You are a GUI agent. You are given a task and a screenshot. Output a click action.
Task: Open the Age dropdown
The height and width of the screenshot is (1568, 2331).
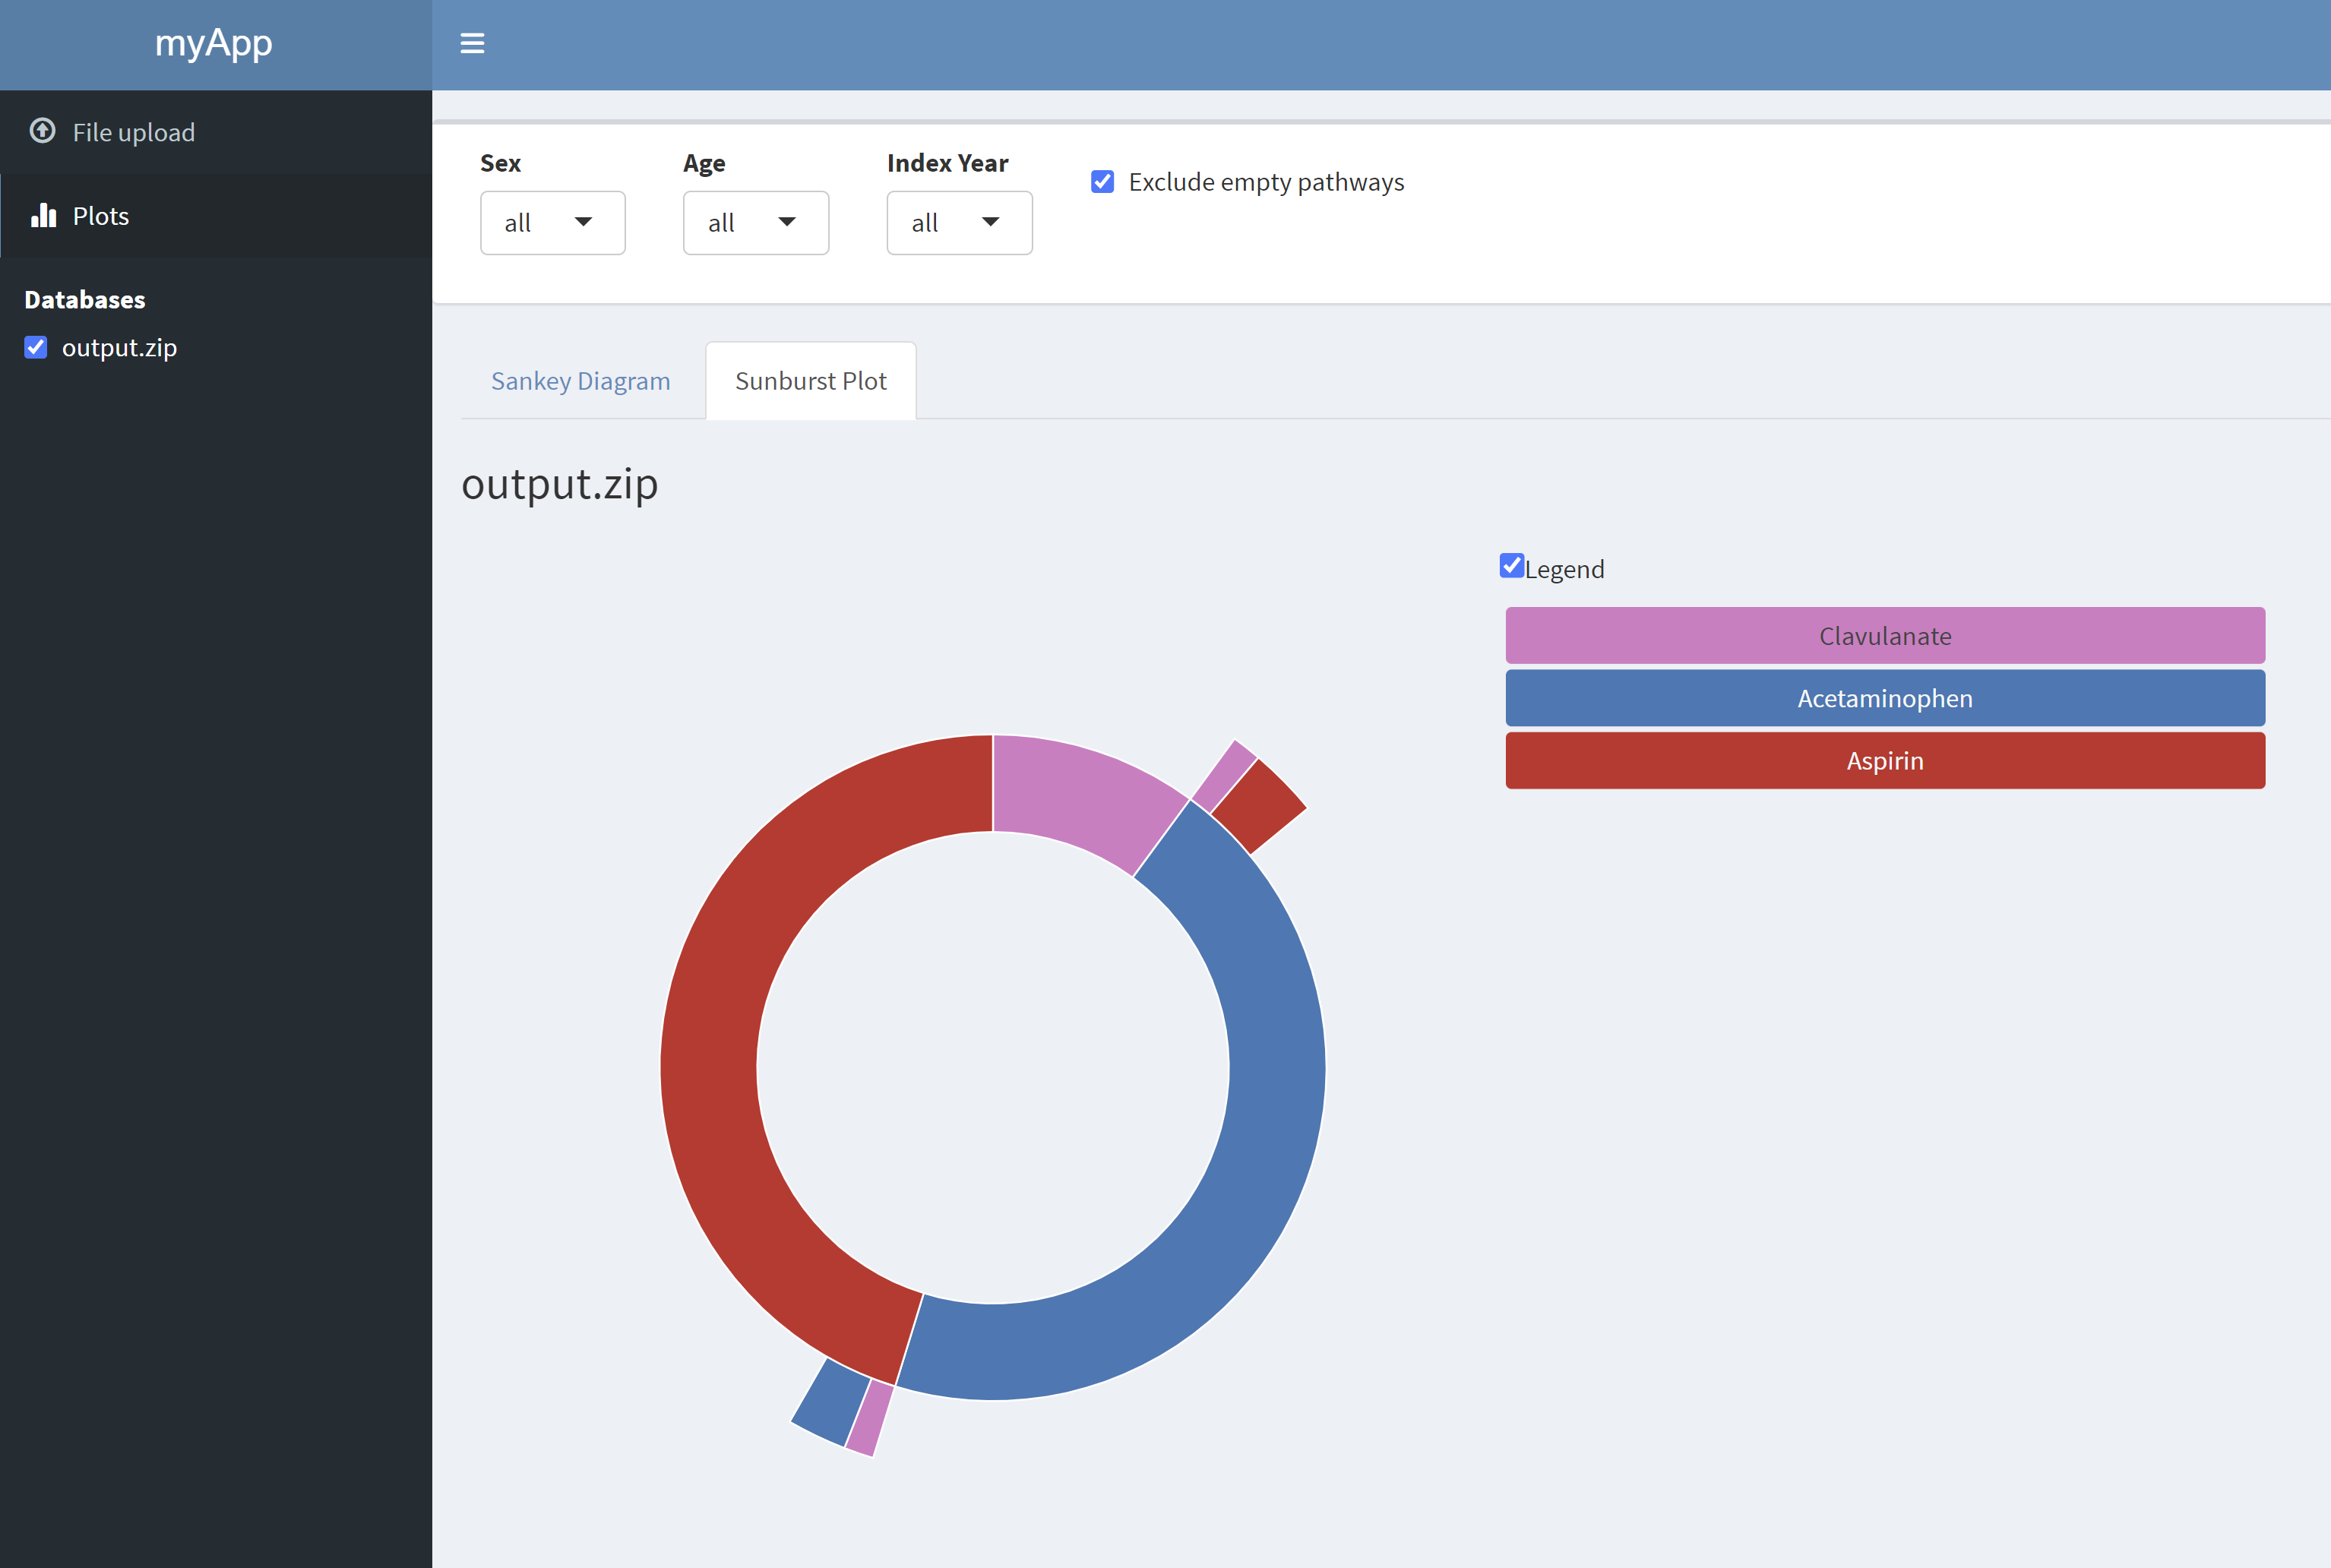coord(755,222)
